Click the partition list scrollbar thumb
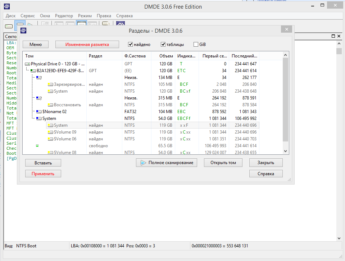Image resolution: width=345 pixels, height=261 pixels. pyautogui.click(x=285, y=100)
